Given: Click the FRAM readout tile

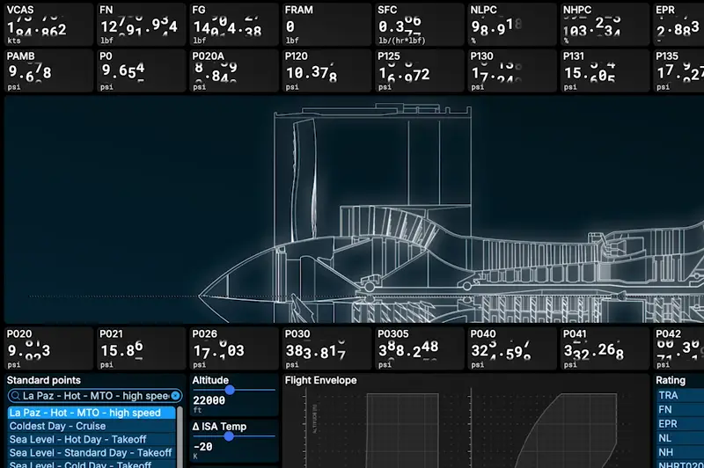Looking at the screenshot, I should [x=326, y=25].
